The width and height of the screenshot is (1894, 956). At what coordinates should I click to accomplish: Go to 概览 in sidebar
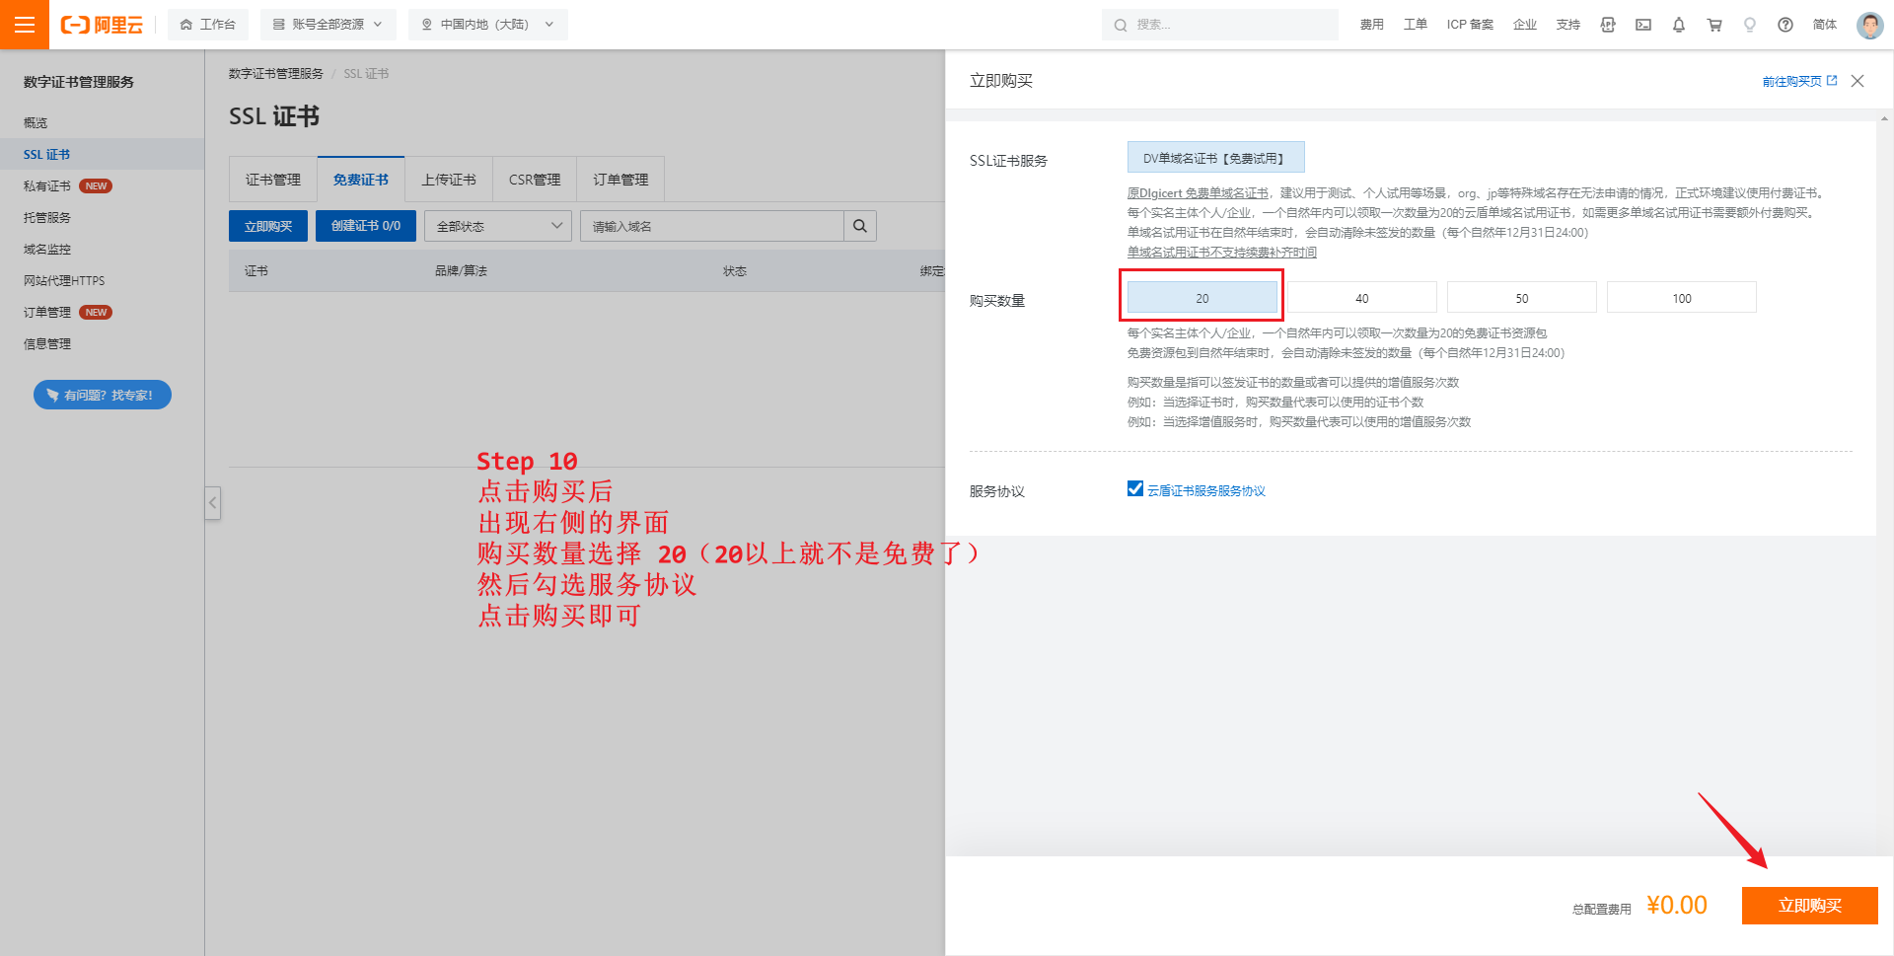click(x=36, y=122)
